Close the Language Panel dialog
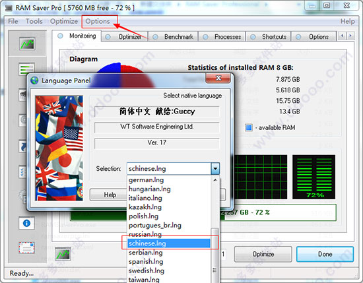This screenshot has width=363, height=283. [218, 79]
